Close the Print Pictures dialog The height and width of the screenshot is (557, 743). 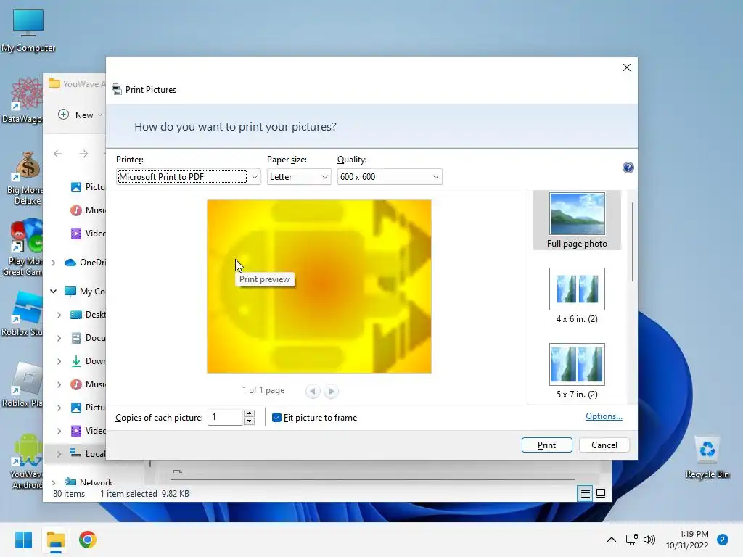(x=626, y=67)
